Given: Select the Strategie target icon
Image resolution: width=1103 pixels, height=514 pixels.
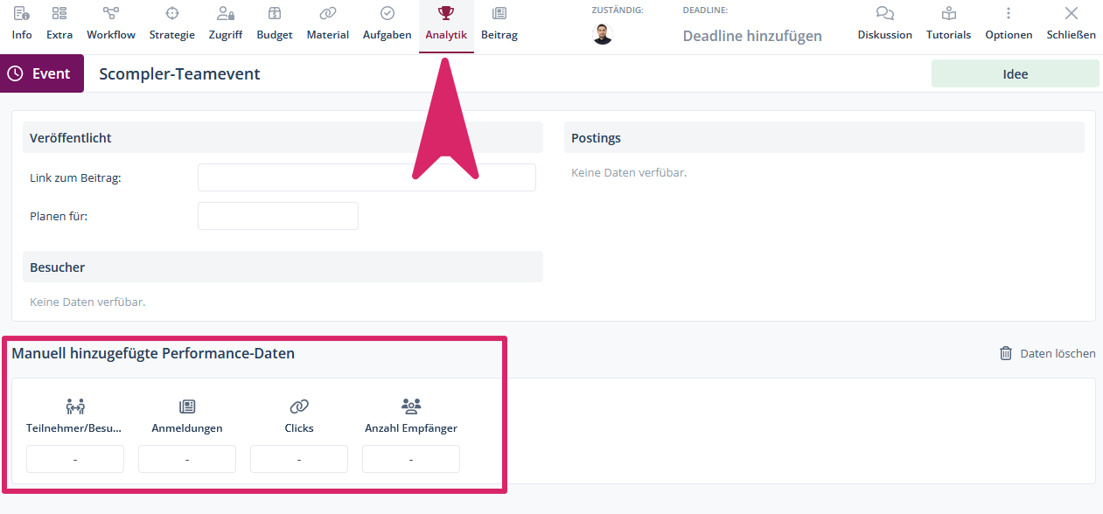Looking at the screenshot, I should pyautogui.click(x=172, y=13).
